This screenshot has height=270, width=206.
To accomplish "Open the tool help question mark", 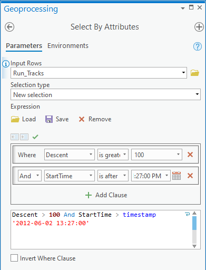I will tap(198, 46).
